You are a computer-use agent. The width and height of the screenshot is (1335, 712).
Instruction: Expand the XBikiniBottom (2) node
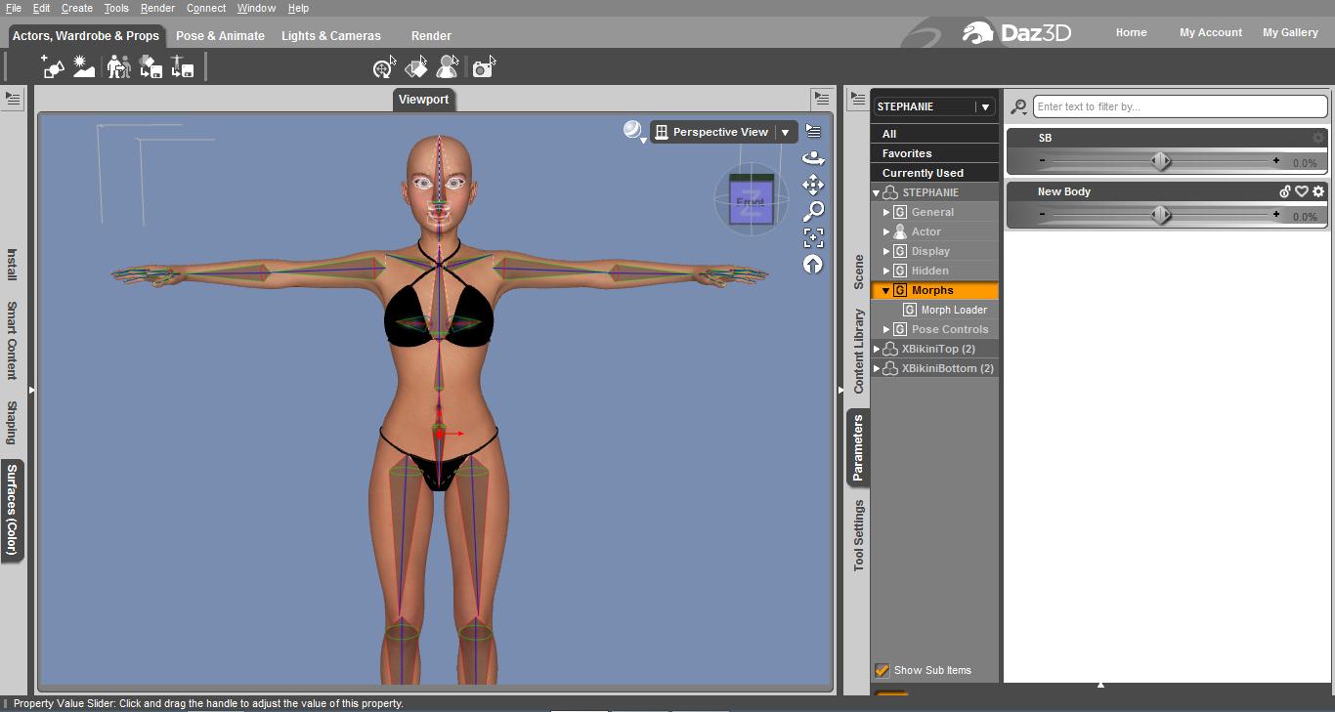coord(877,368)
